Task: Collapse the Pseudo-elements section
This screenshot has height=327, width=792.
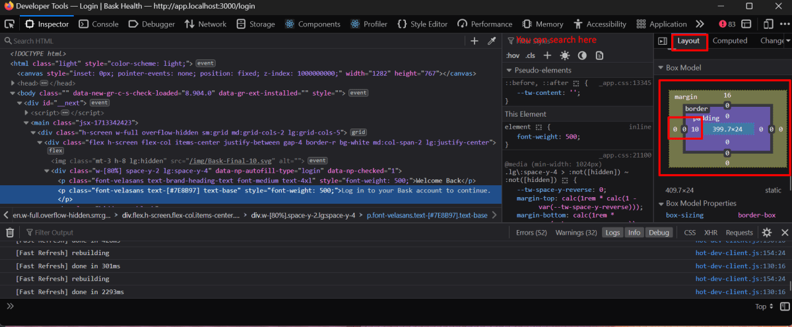Action: click(509, 70)
